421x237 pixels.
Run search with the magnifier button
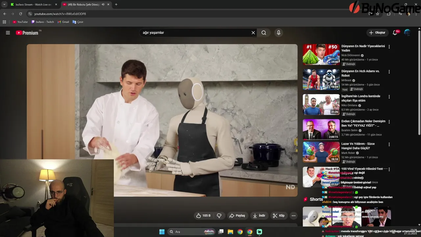tap(264, 33)
